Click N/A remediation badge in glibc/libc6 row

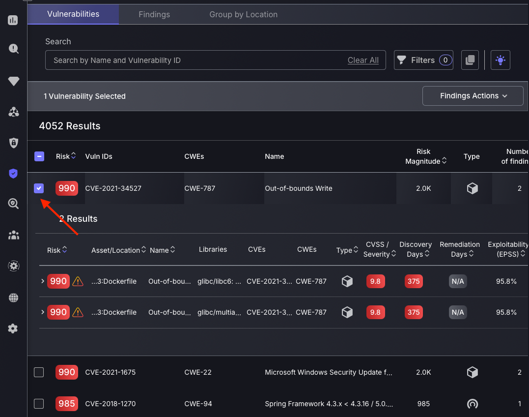[458, 281]
